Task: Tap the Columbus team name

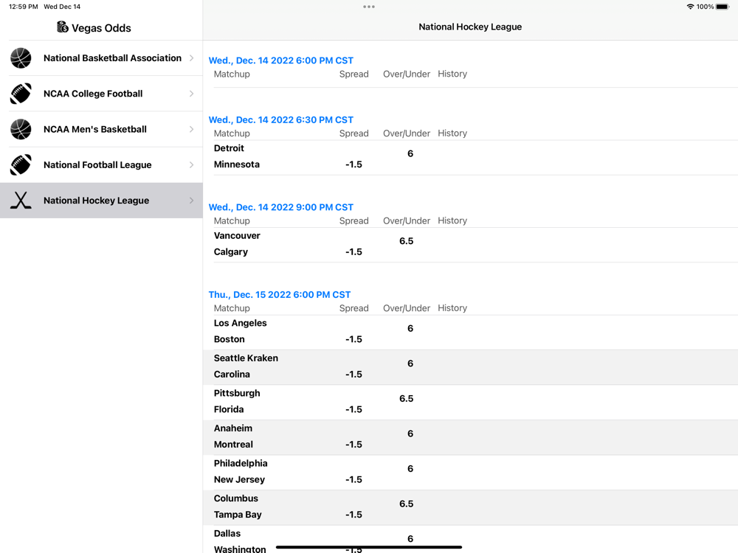Action: tap(236, 498)
